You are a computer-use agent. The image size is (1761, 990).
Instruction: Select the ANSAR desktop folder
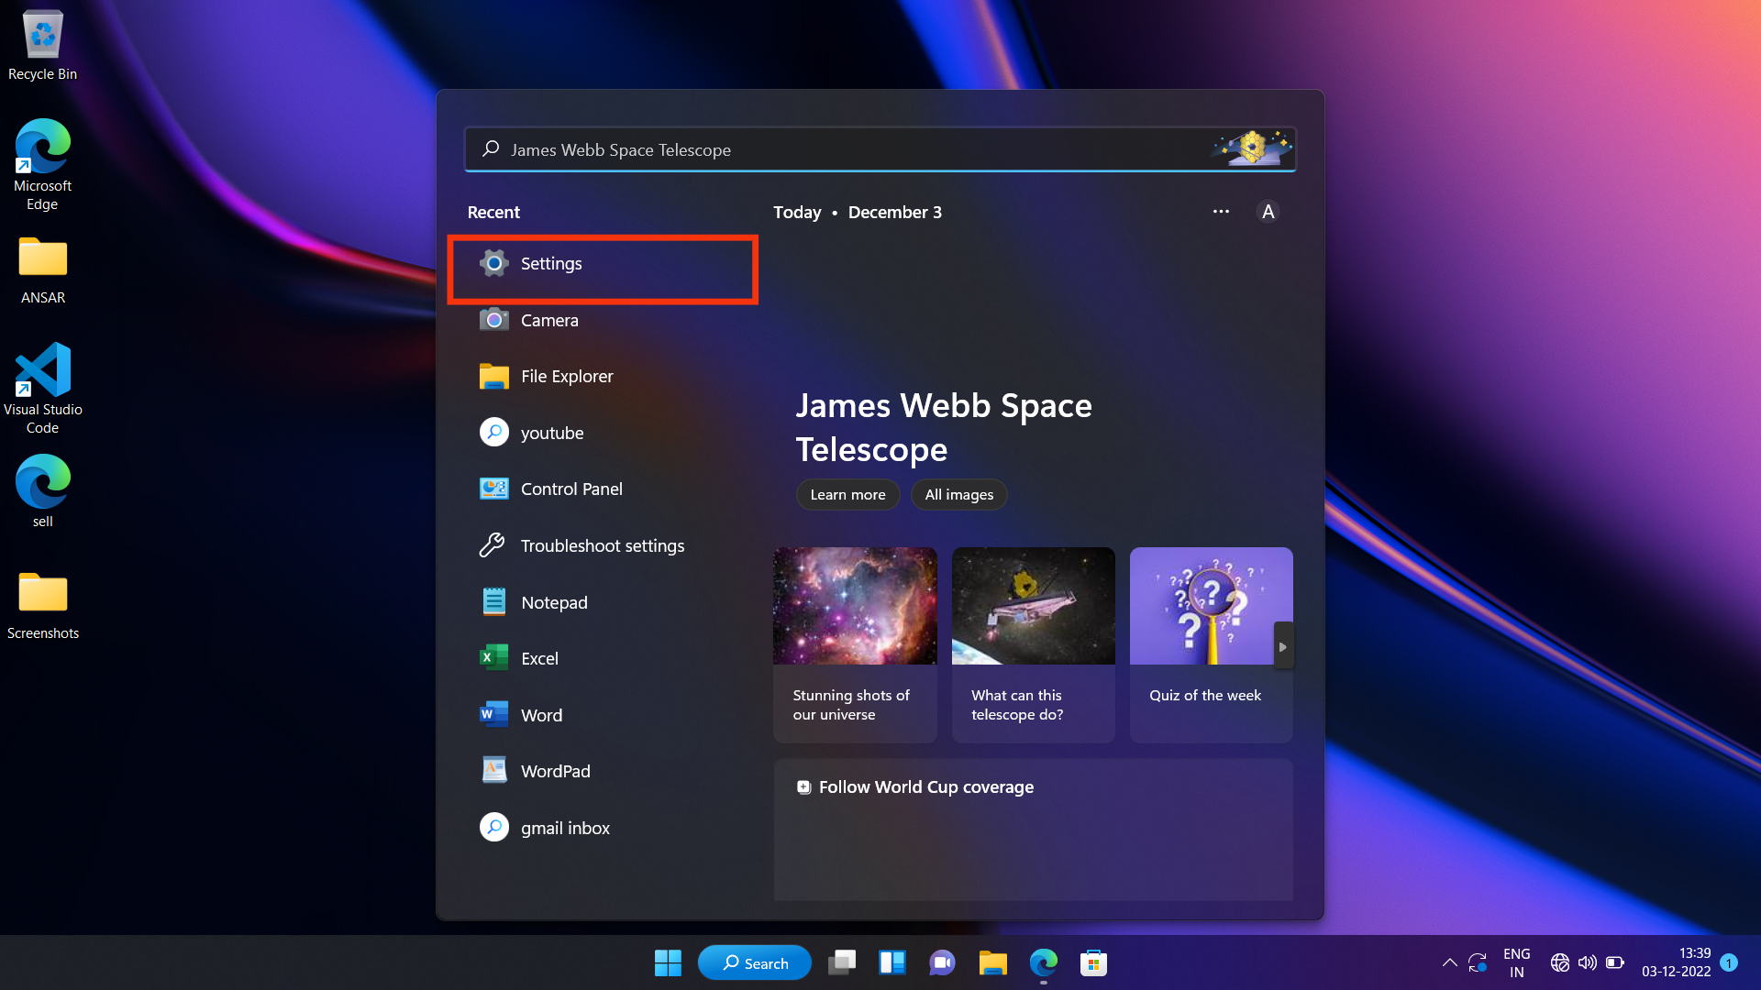pyautogui.click(x=43, y=270)
